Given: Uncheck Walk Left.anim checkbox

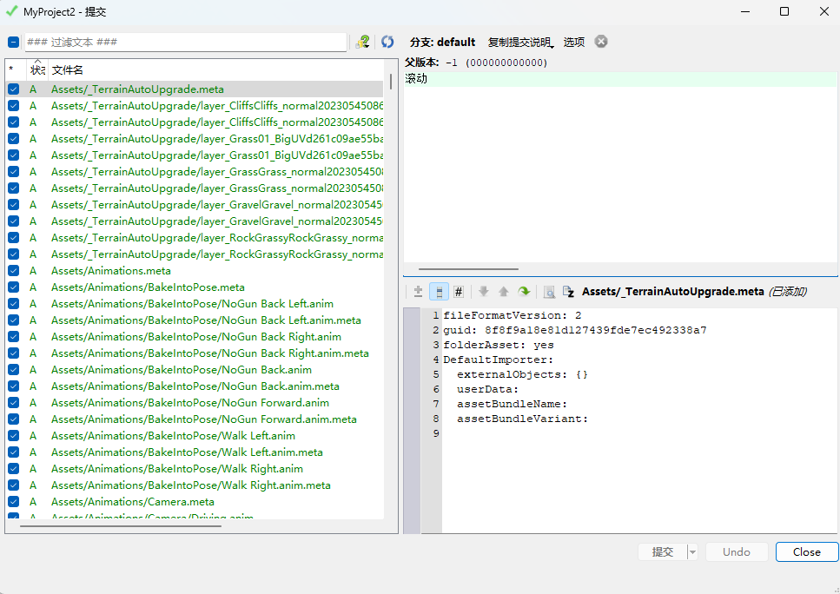Looking at the screenshot, I should tap(13, 436).
